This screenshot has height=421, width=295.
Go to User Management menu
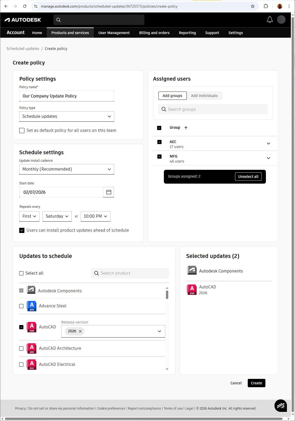[114, 33]
